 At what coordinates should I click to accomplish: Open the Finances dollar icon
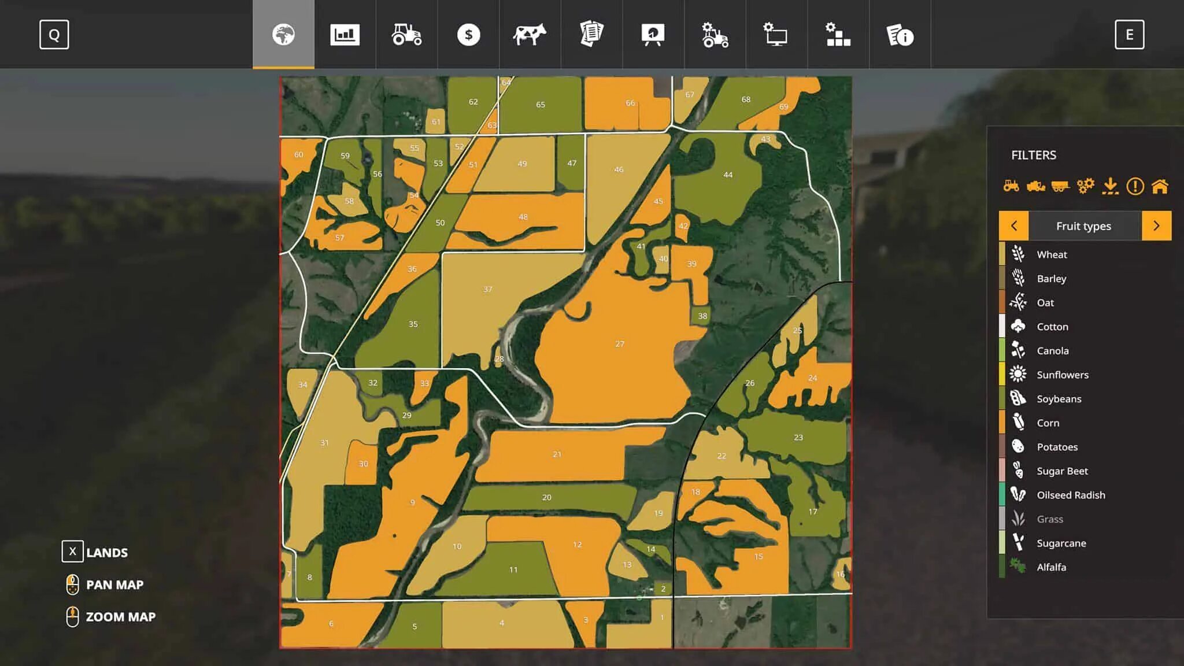468,35
